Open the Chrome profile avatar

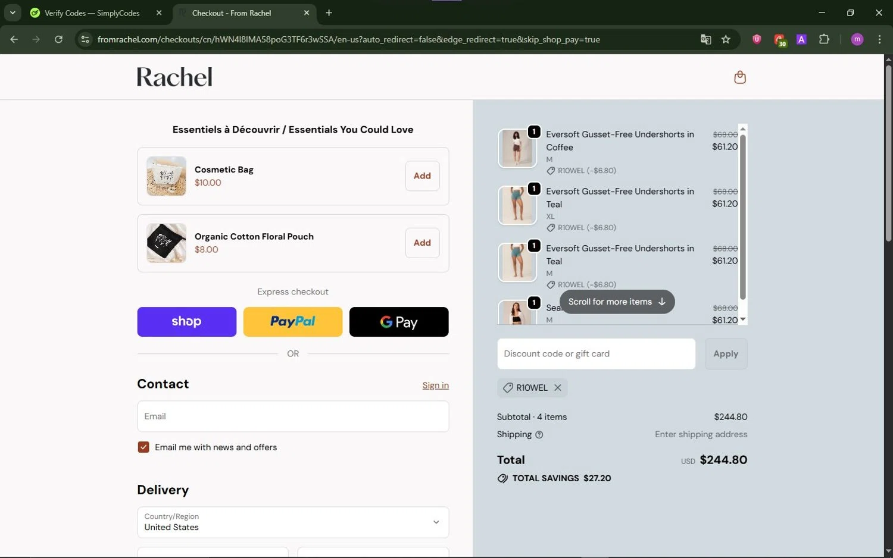coord(857,39)
